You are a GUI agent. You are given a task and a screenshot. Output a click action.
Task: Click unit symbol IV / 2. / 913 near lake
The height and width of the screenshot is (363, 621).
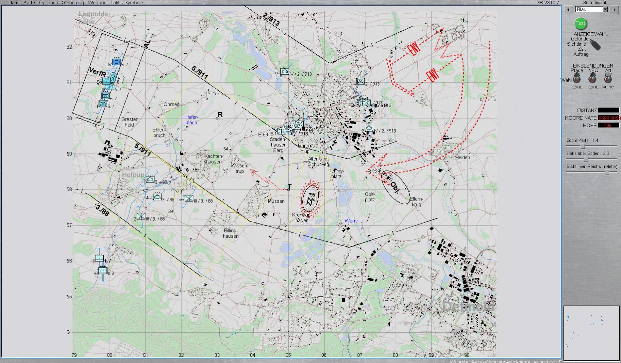pos(285,71)
